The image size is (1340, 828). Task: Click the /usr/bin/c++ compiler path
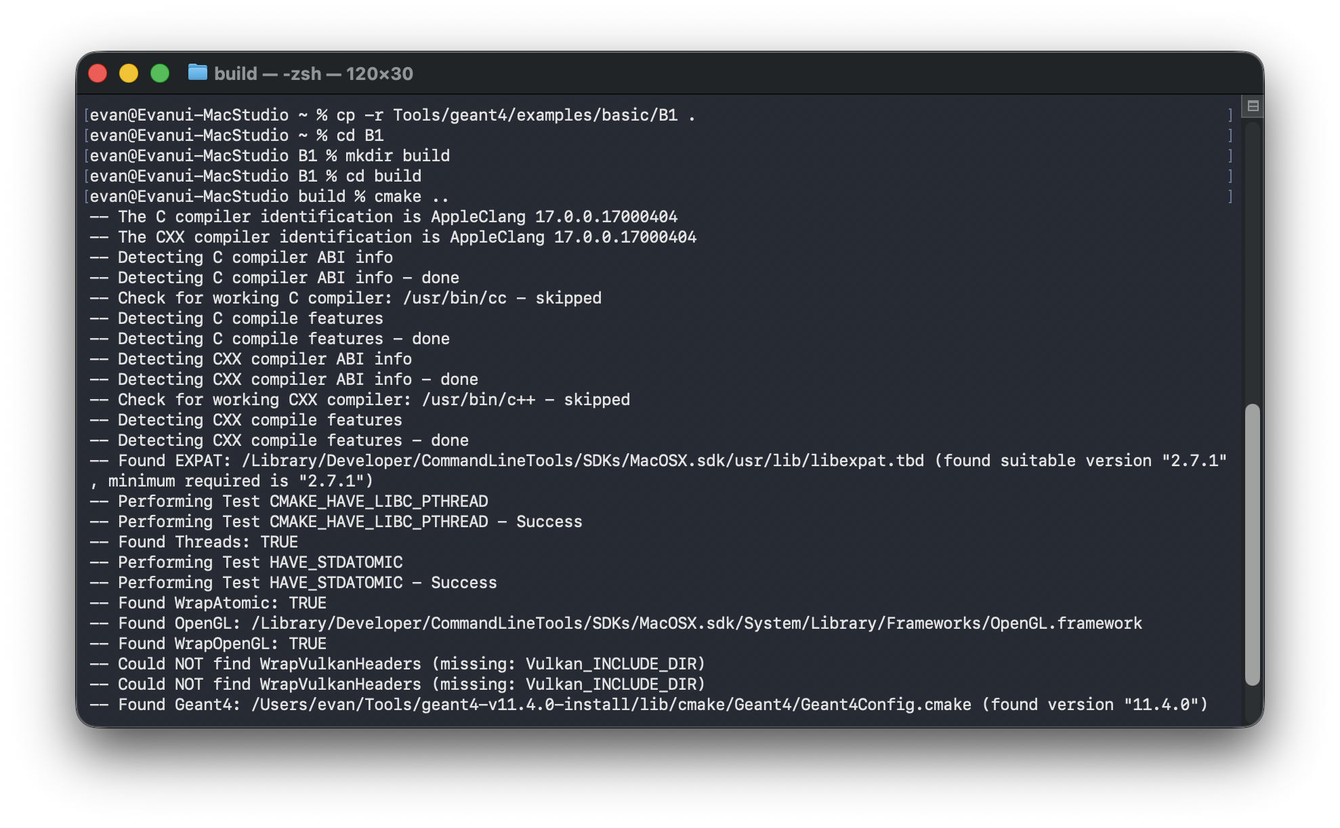478,400
